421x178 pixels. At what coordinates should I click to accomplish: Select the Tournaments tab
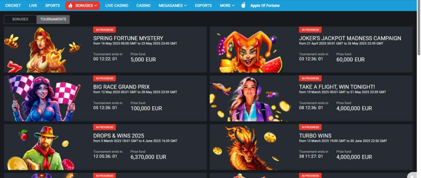pos(53,19)
